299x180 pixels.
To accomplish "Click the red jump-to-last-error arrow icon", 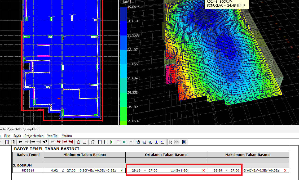I will pyautogui.click(x=71, y=142).
